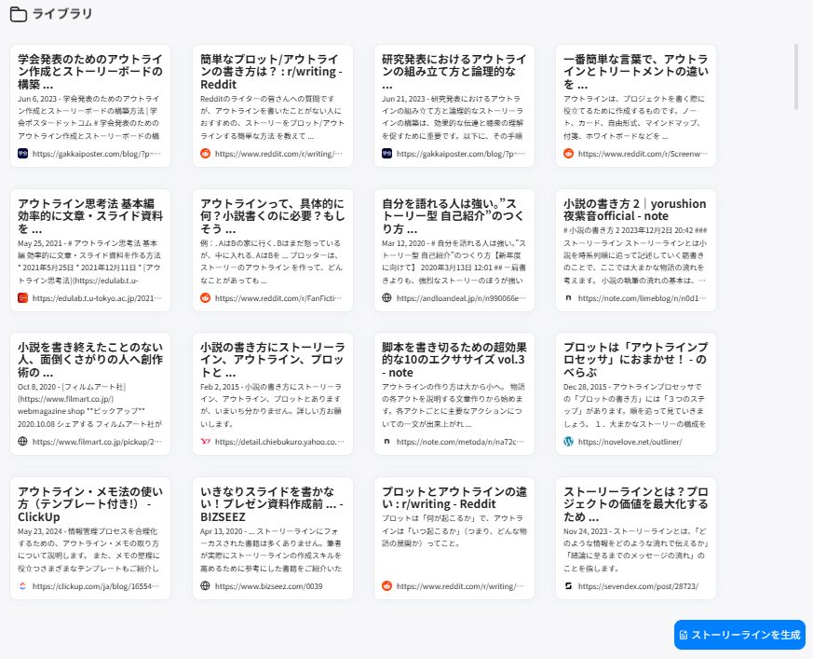Viewport: 813px width, 659px height.
Task: Click the Reddit favicon on 簡単なプロット card
Action: point(206,154)
